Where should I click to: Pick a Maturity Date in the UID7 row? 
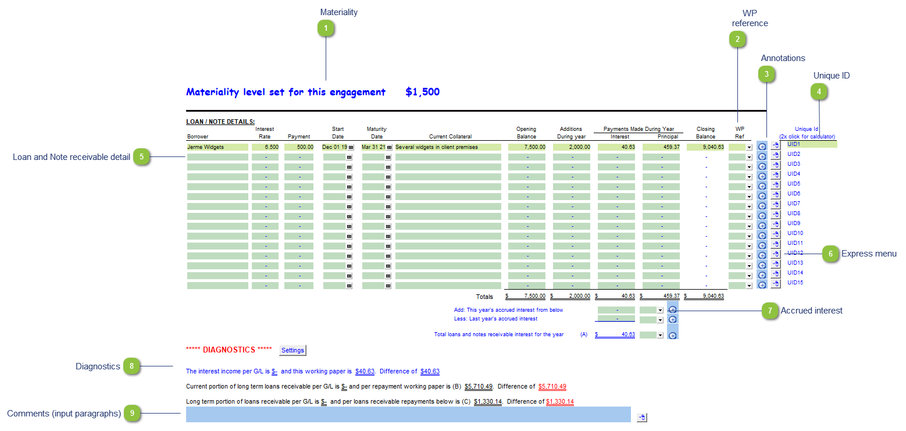(x=388, y=206)
